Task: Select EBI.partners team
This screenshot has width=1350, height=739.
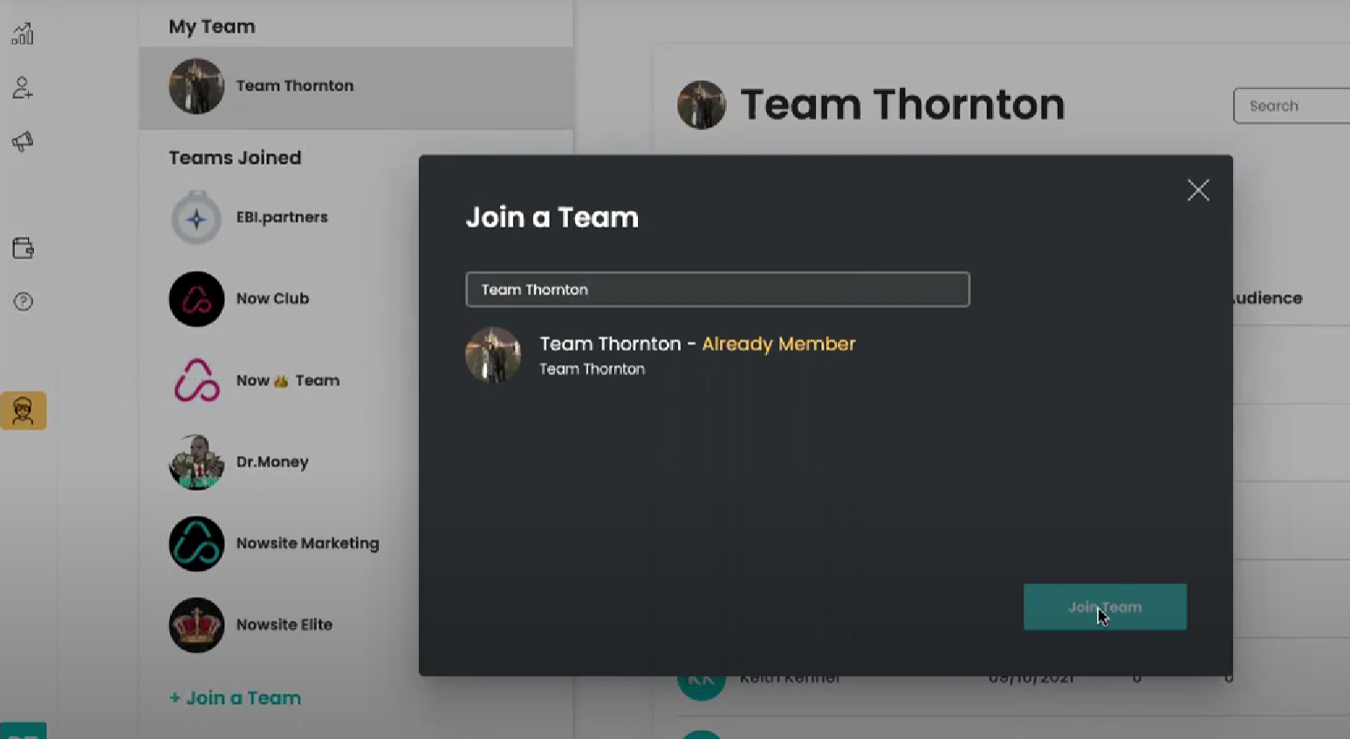Action: (x=281, y=217)
